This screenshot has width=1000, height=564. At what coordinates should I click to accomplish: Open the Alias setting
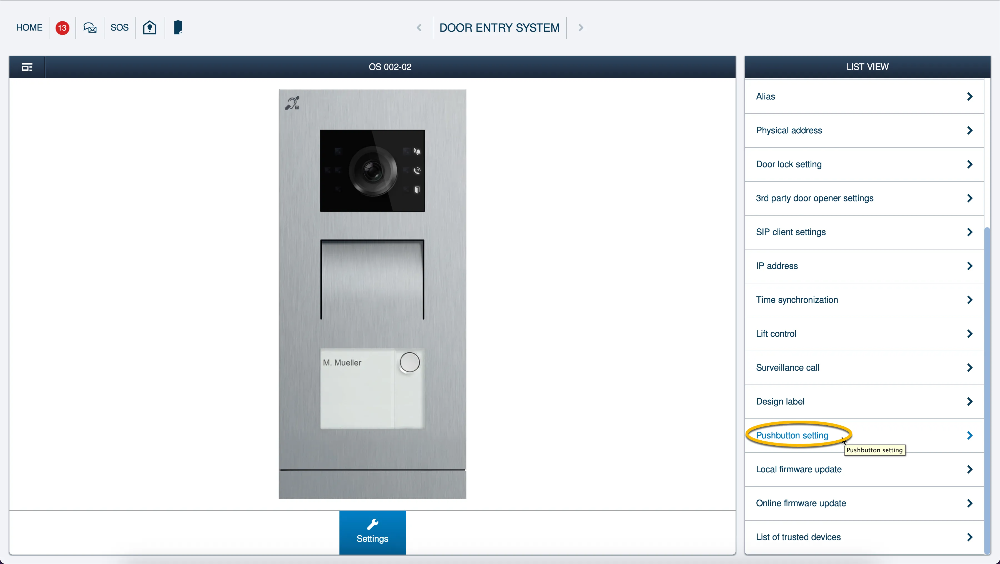[x=864, y=97]
